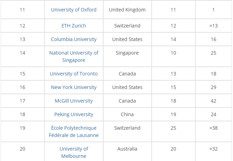Image resolution: width=233 pixels, height=161 pixels.
Task: Select Canada in the University of Toronto row
Action: [127, 74]
